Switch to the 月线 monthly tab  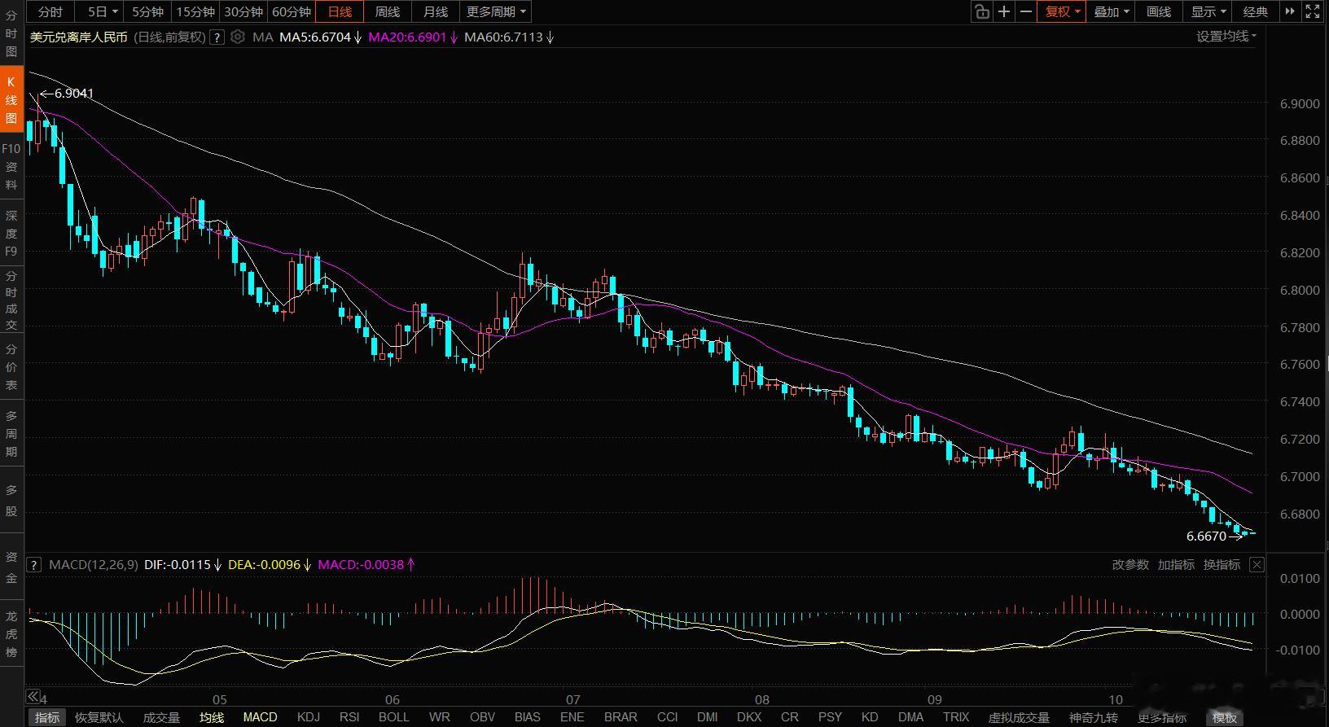[436, 11]
